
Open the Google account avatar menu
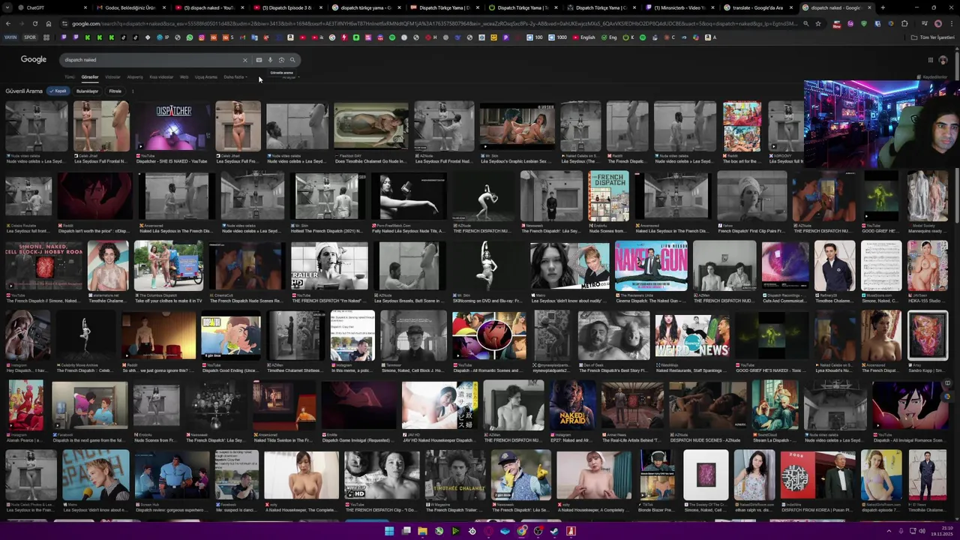(943, 60)
